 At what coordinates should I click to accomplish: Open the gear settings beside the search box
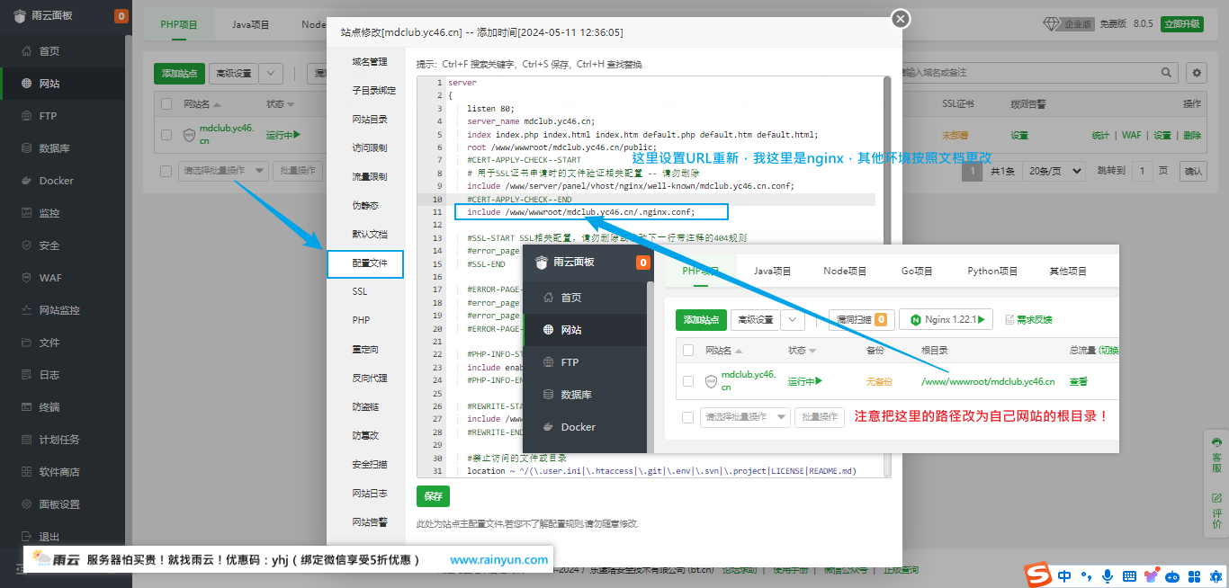1196,73
